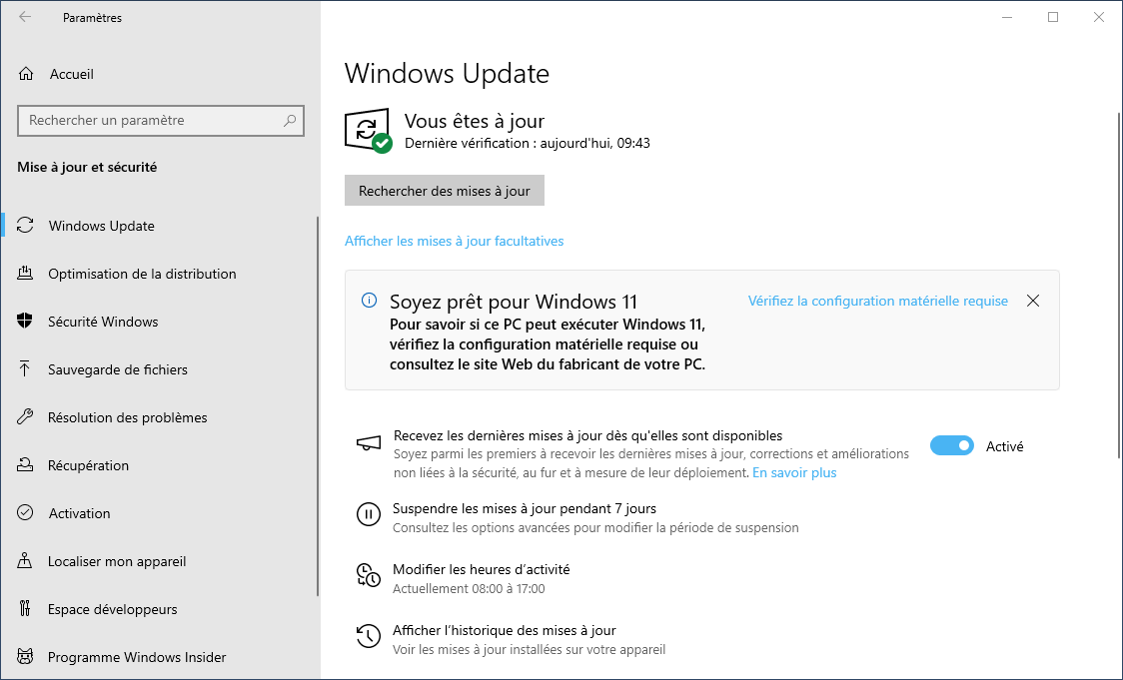1123x680 pixels.
Task: Click the search magnifier icon
Action: [x=290, y=120]
